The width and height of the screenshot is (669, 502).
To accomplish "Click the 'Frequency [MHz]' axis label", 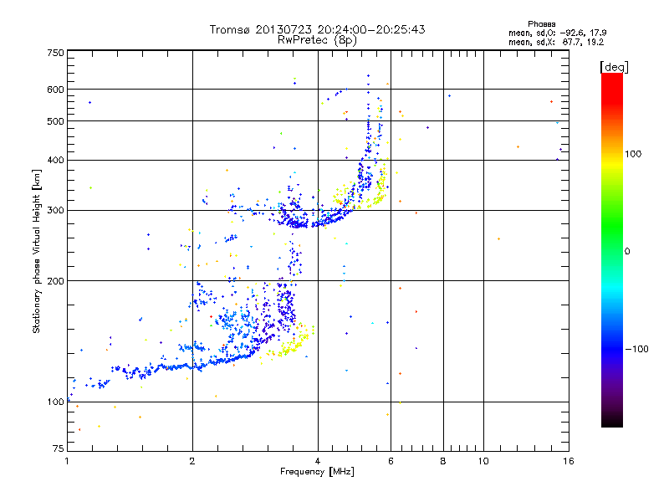I will [x=317, y=472].
